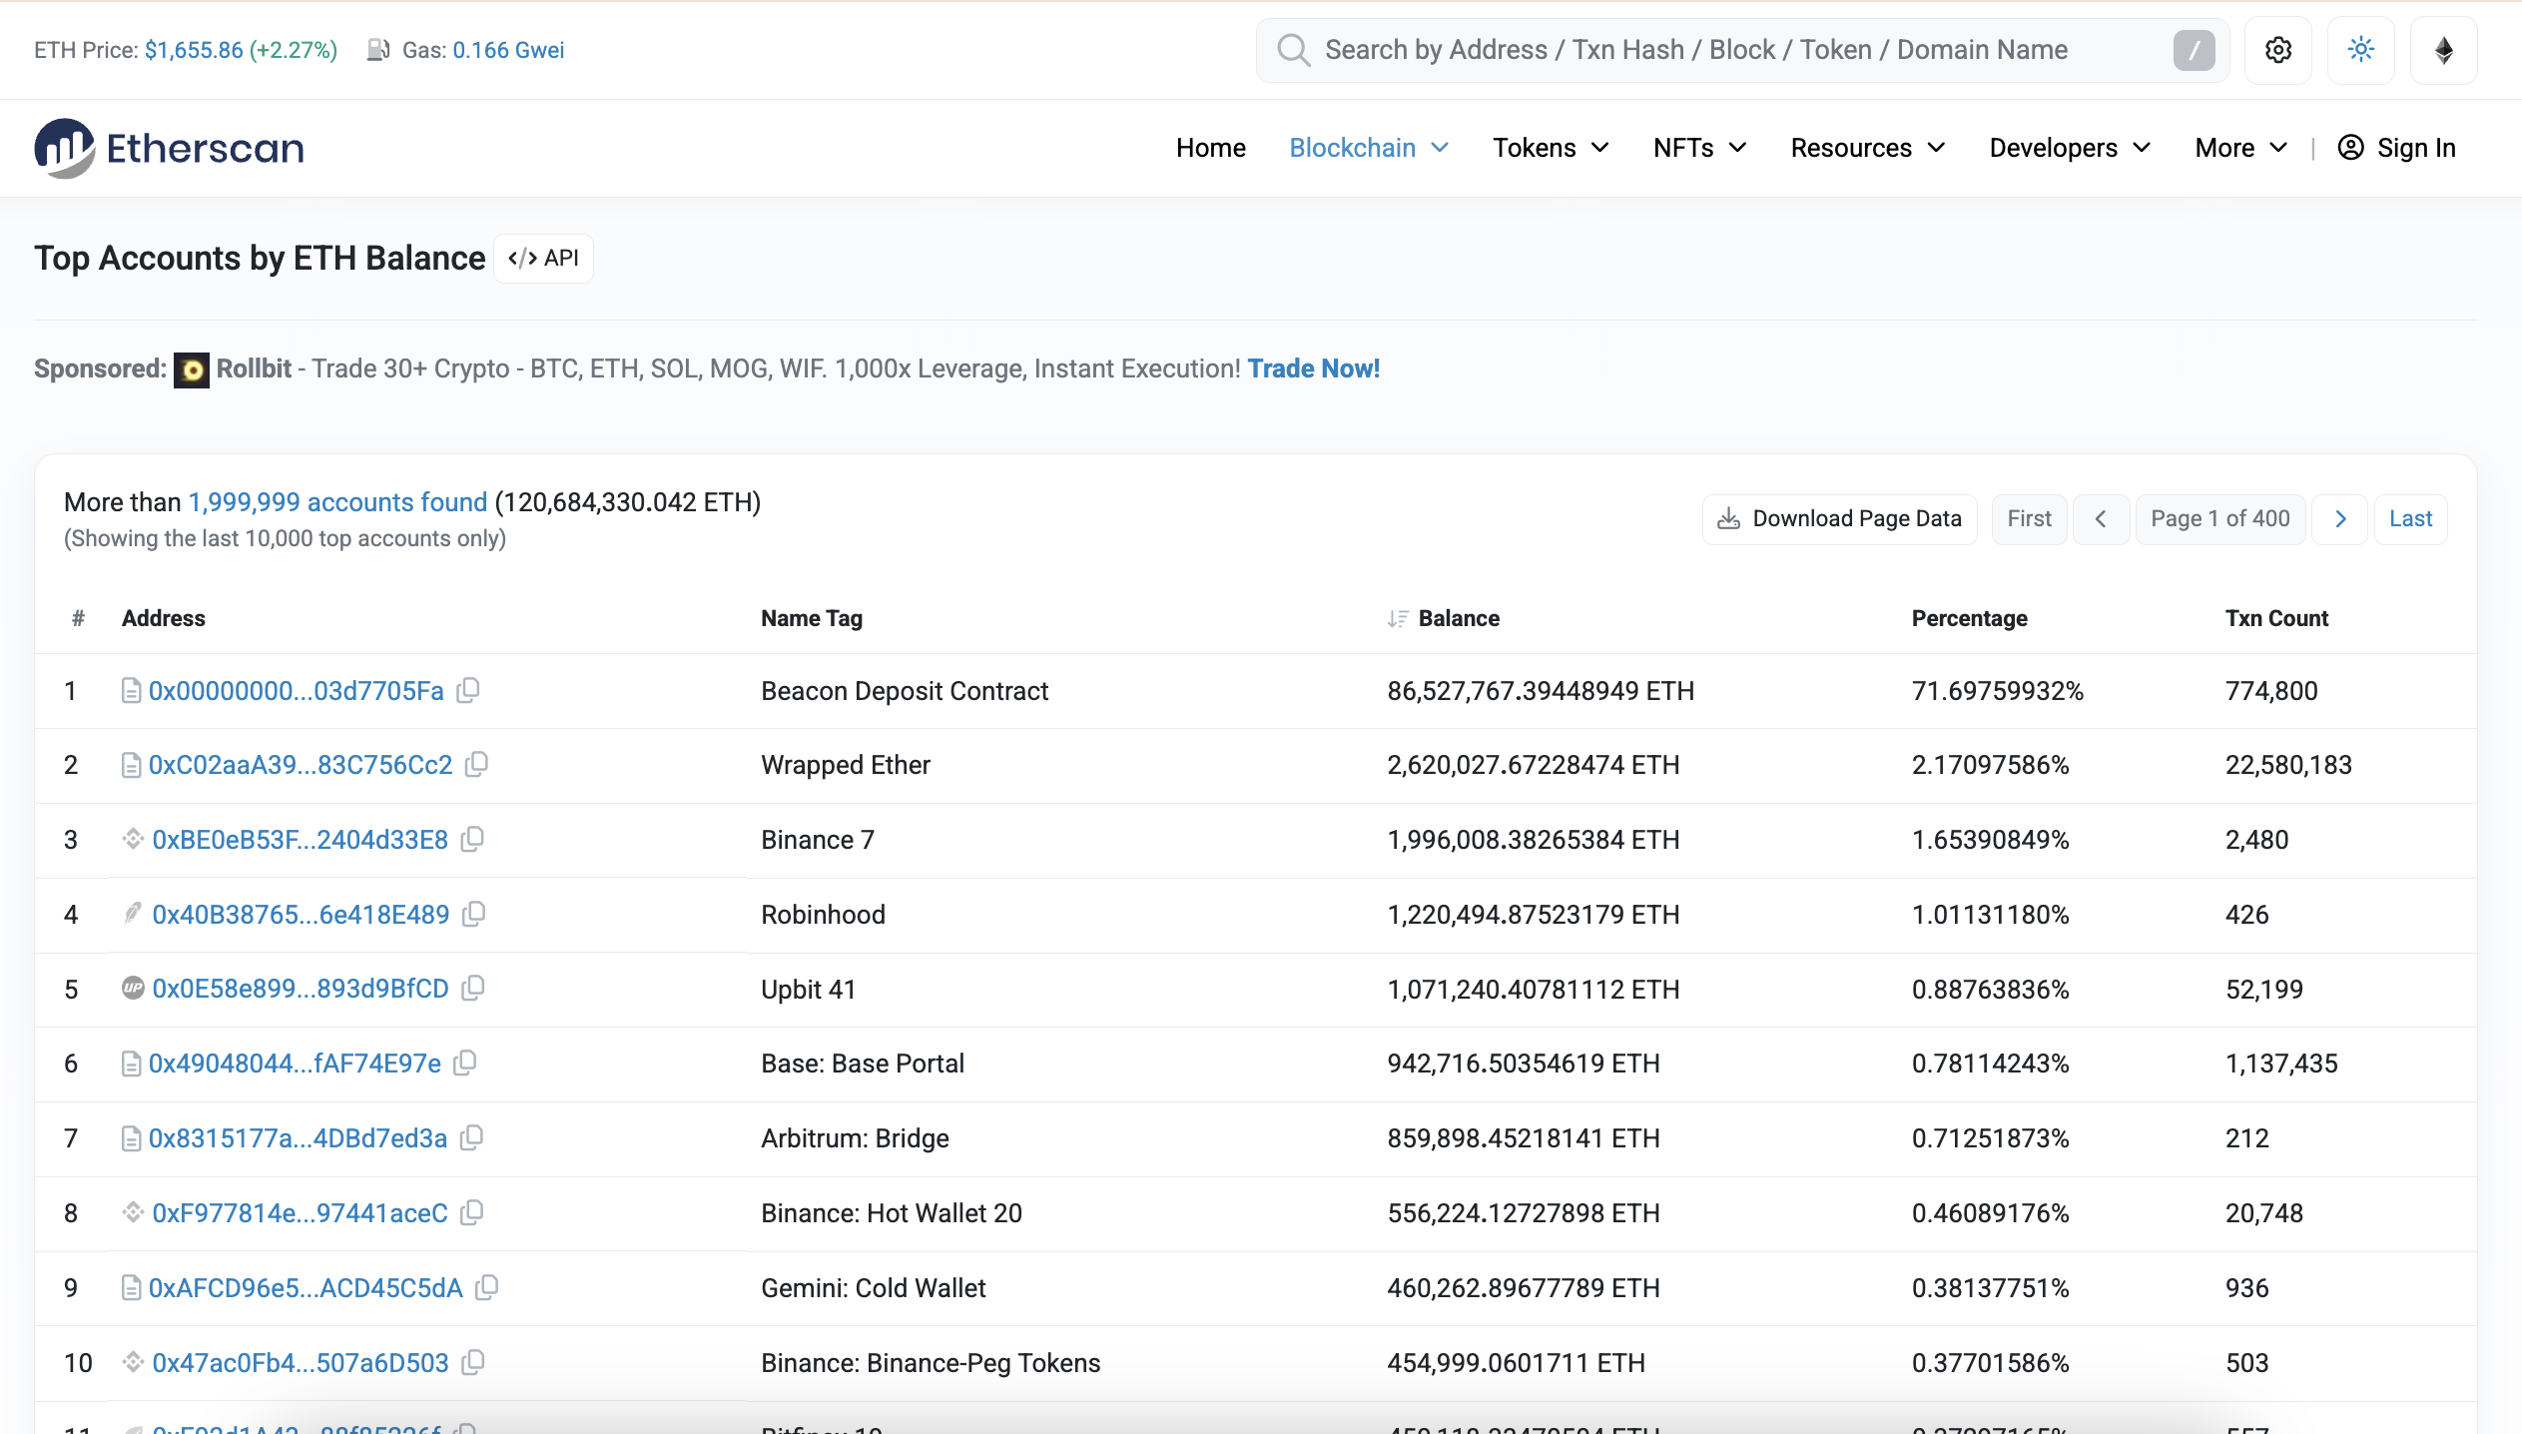Click ETH price $1,655.86 link
Screen dimensions: 2522x1434
[x=194, y=50]
